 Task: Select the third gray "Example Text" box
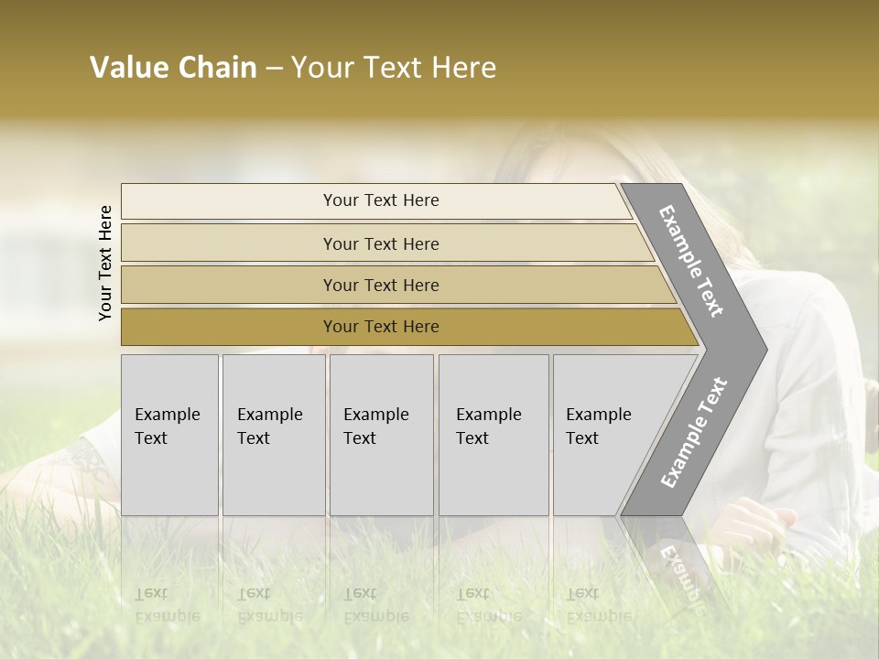pyautogui.click(x=381, y=434)
